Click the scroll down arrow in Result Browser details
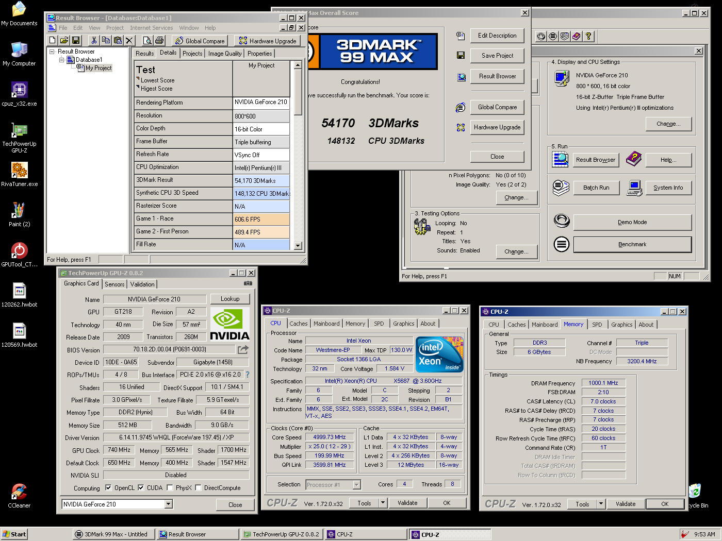The width and height of the screenshot is (722, 541). point(298,246)
